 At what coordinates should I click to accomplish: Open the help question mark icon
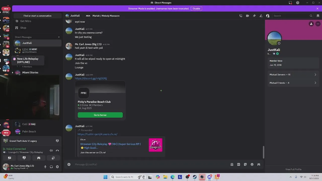(x=298, y=3)
